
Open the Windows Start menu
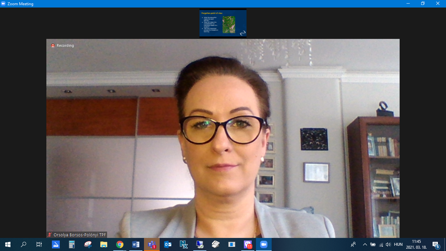pyautogui.click(x=8, y=244)
